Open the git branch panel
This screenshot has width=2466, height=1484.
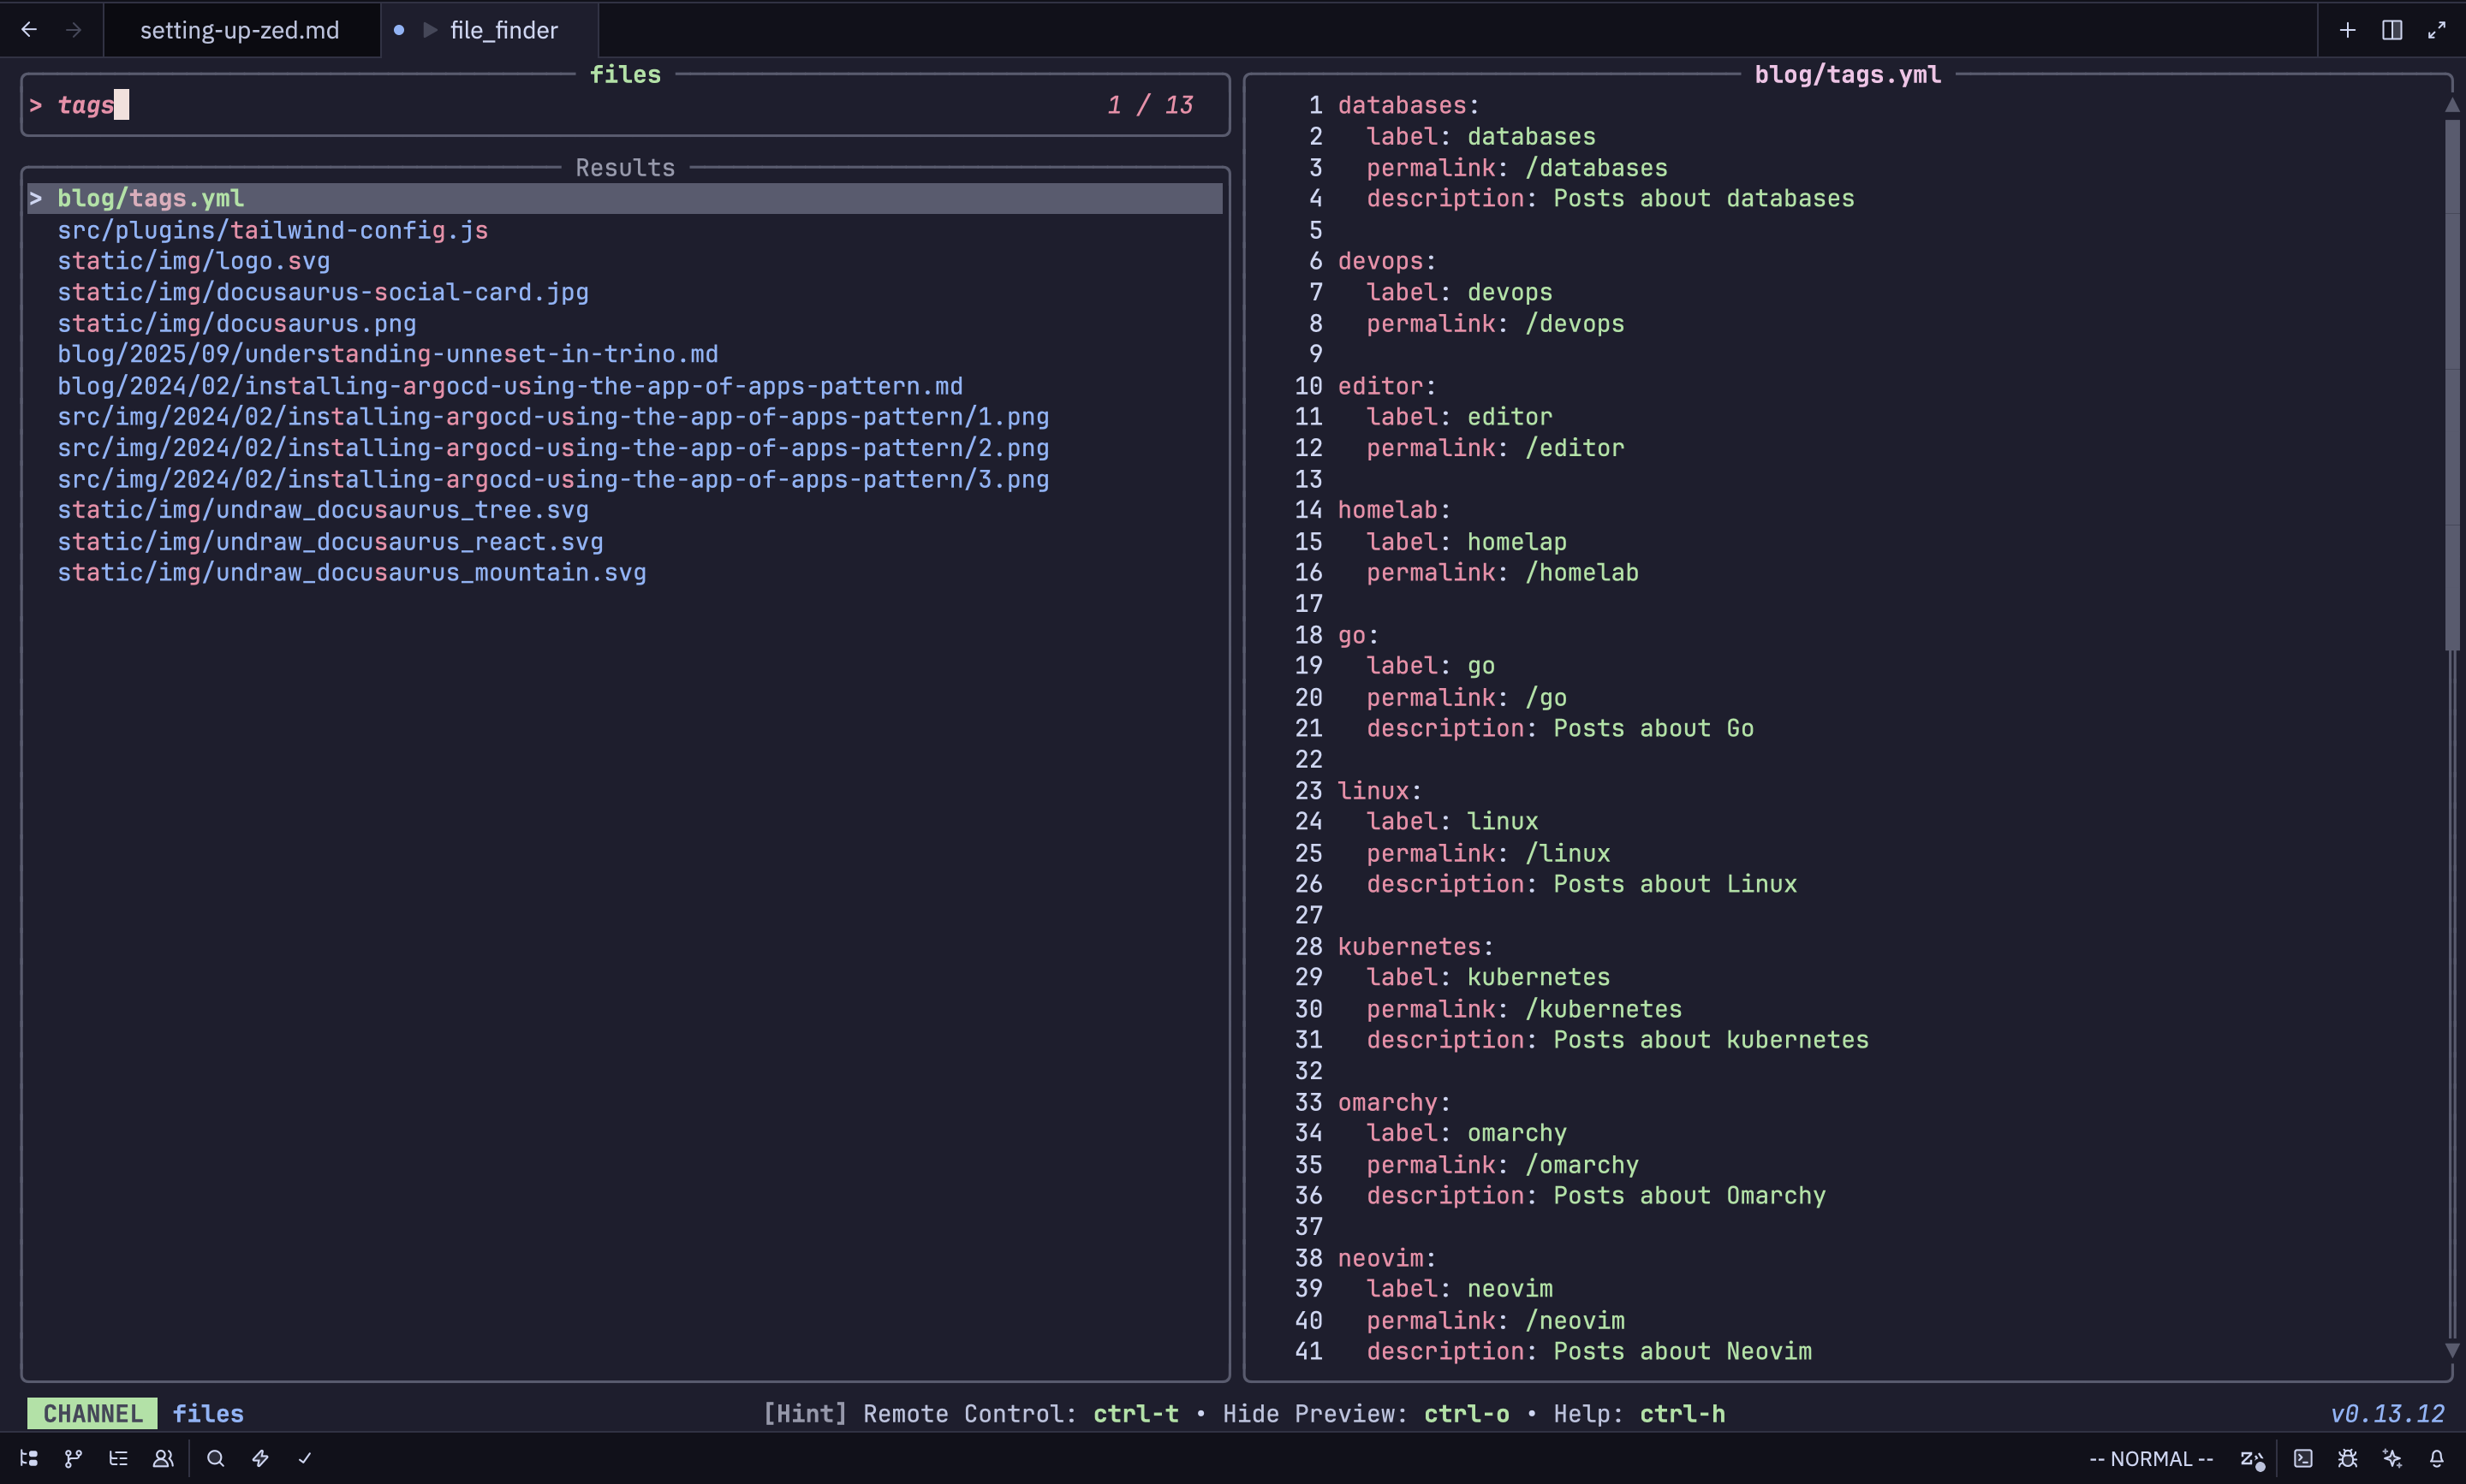tap(73, 1458)
